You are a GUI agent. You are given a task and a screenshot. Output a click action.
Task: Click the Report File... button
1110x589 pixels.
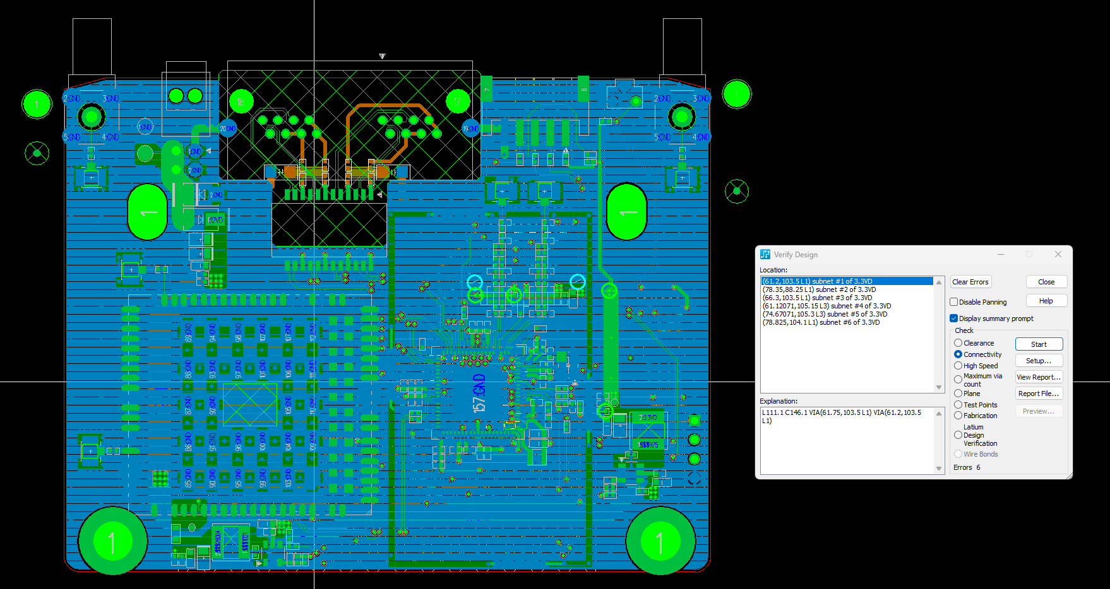point(1039,394)
